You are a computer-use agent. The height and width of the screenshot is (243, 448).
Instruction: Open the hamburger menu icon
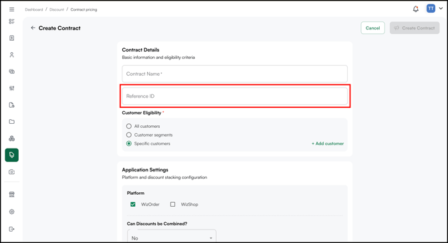12,9
